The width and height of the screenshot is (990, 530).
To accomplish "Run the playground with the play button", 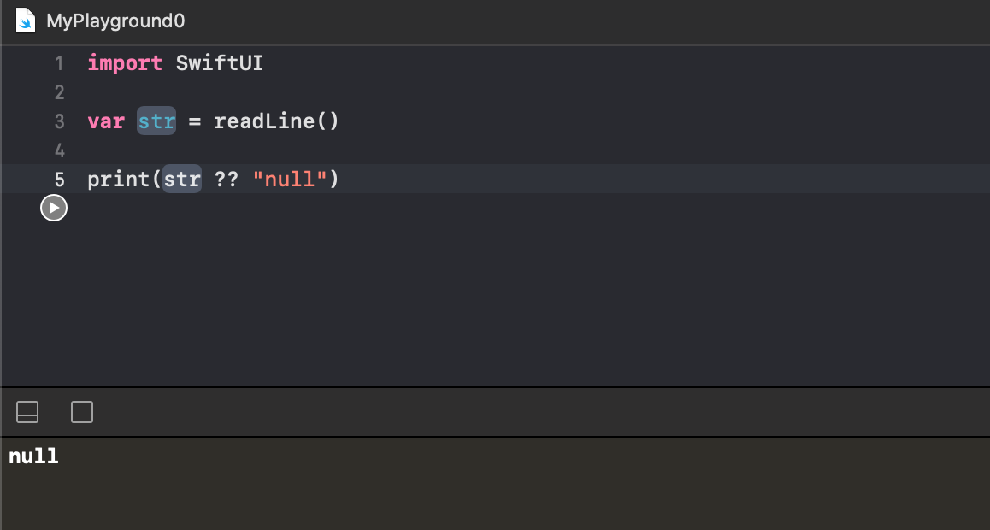I will pyautogui.click(x=54, y=208).
